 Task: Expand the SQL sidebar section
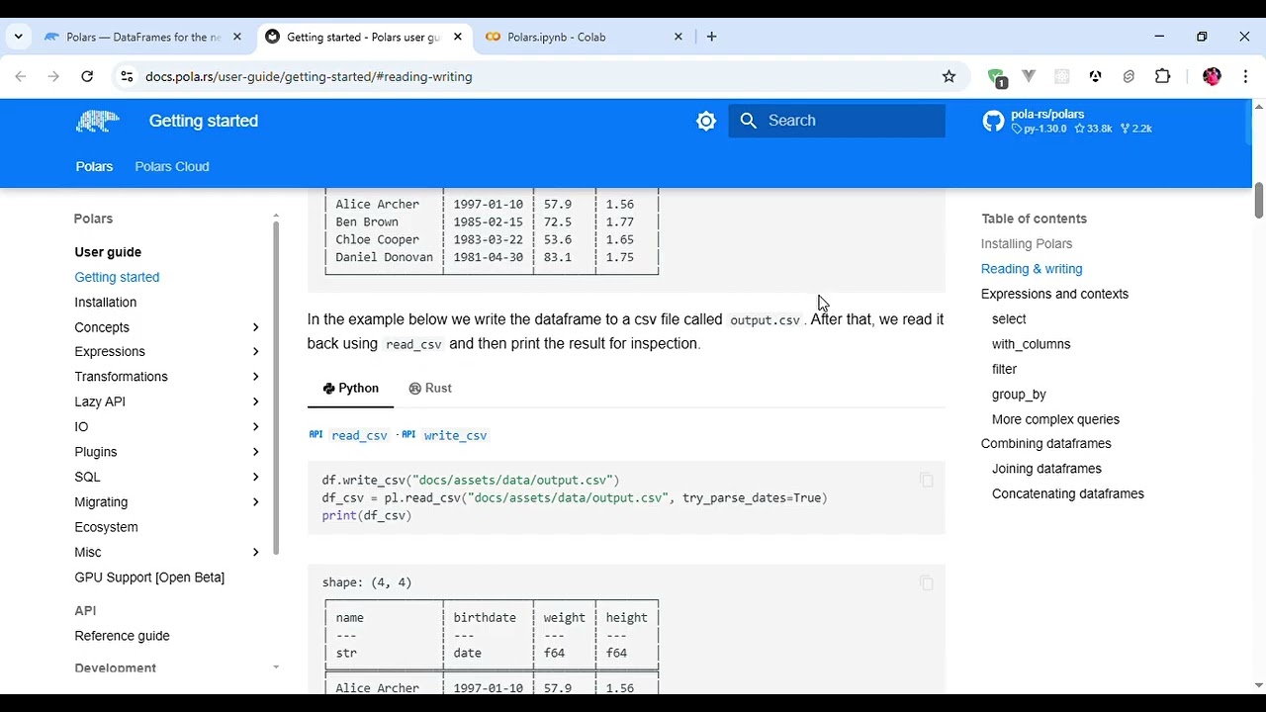tap(255, 477)
